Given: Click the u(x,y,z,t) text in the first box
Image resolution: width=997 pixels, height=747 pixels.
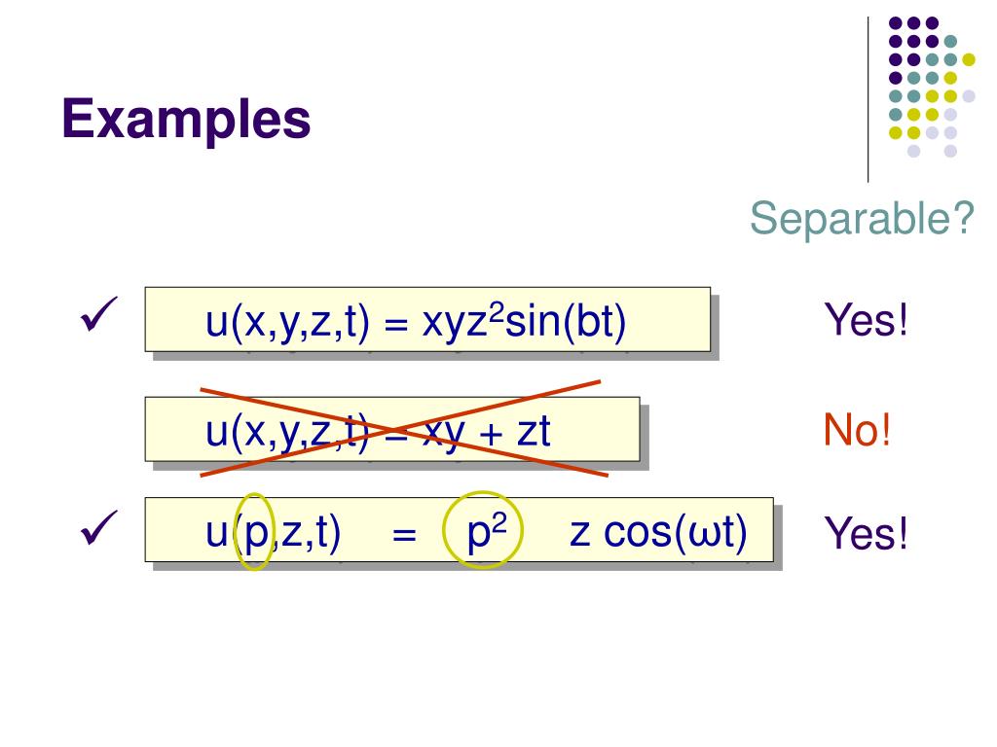Looking at the screenshot, I should (287, 323).
